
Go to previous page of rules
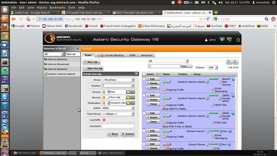click(x=229, y=61)
